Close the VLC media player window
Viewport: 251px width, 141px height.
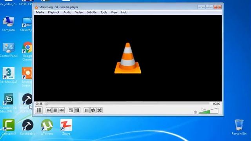tap(217, 7)
